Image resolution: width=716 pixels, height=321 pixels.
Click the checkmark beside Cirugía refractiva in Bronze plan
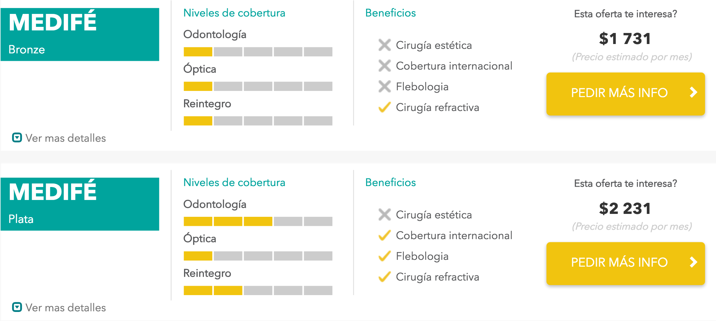tap(385, 107)
